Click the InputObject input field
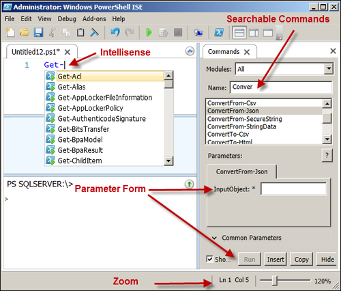This screenshot has height=291, width=341. pos(294,189)
